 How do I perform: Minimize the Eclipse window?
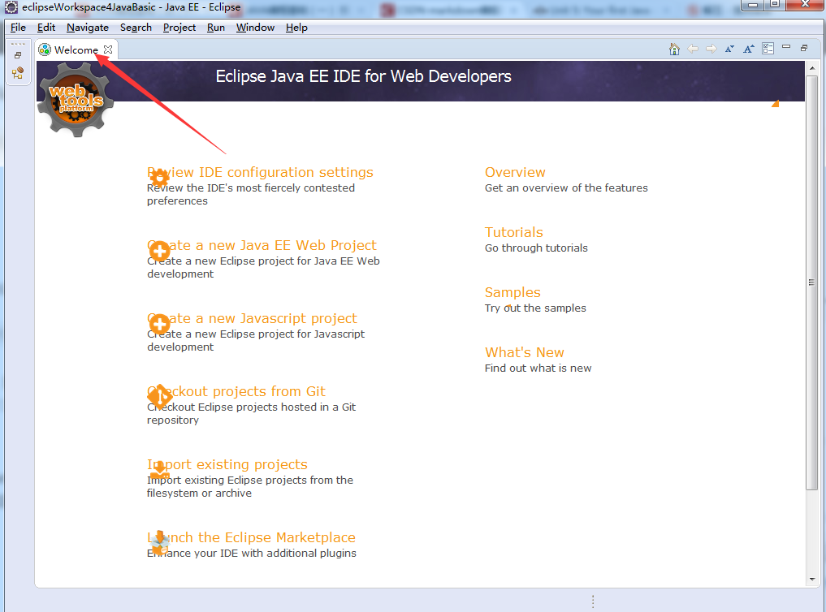tap(754, 5)
